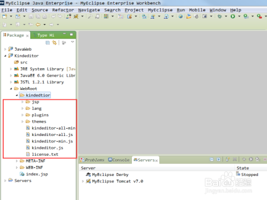Click the Deploy application to server icon
This screenshot has width=267, height=200.
point(68,17)
